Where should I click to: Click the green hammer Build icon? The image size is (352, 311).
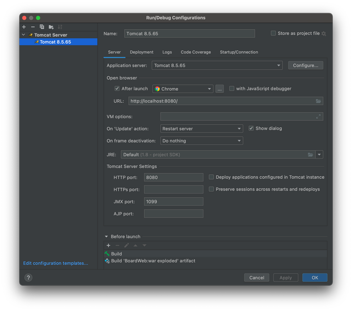pos(107,254)
